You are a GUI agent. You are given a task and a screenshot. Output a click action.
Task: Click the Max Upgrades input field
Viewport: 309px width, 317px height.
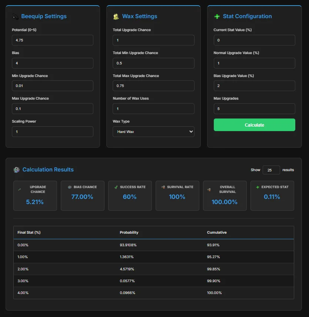pos(254,109)
